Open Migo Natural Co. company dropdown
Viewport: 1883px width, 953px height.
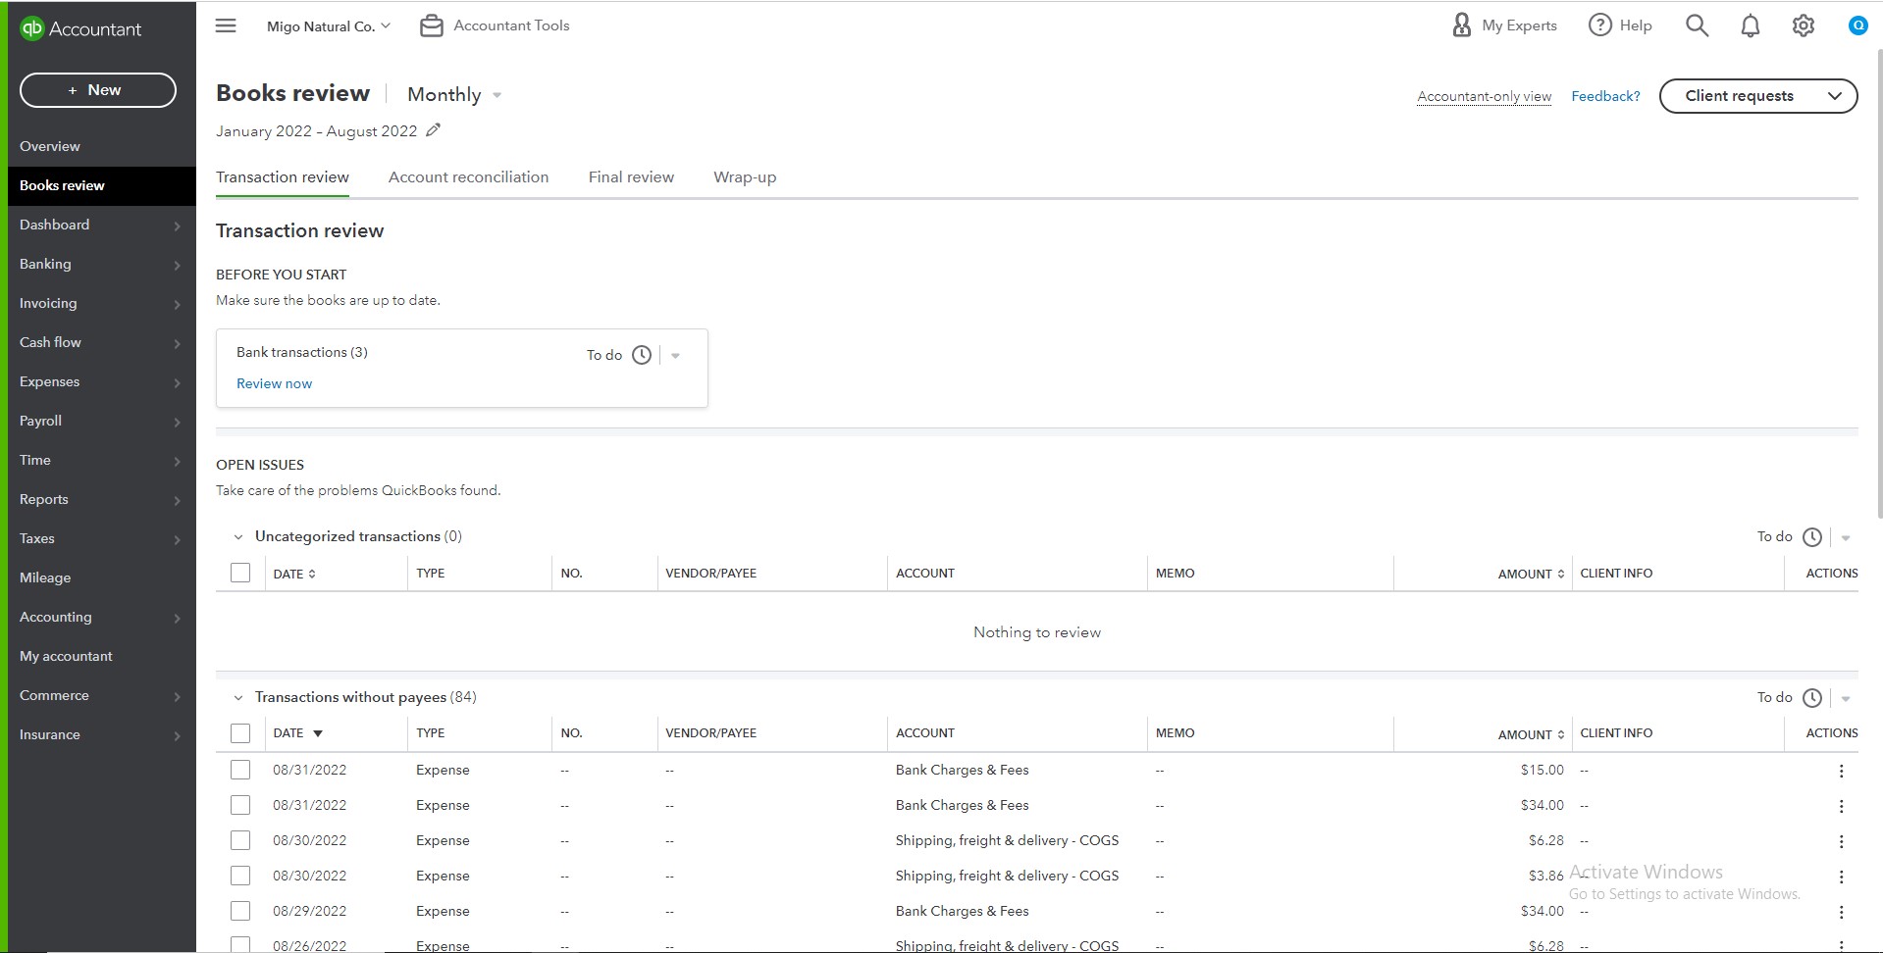(x=329, y=26)
